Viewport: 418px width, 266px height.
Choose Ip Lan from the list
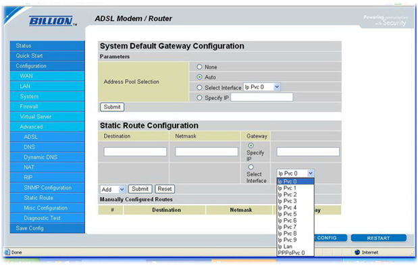[295, 246]
